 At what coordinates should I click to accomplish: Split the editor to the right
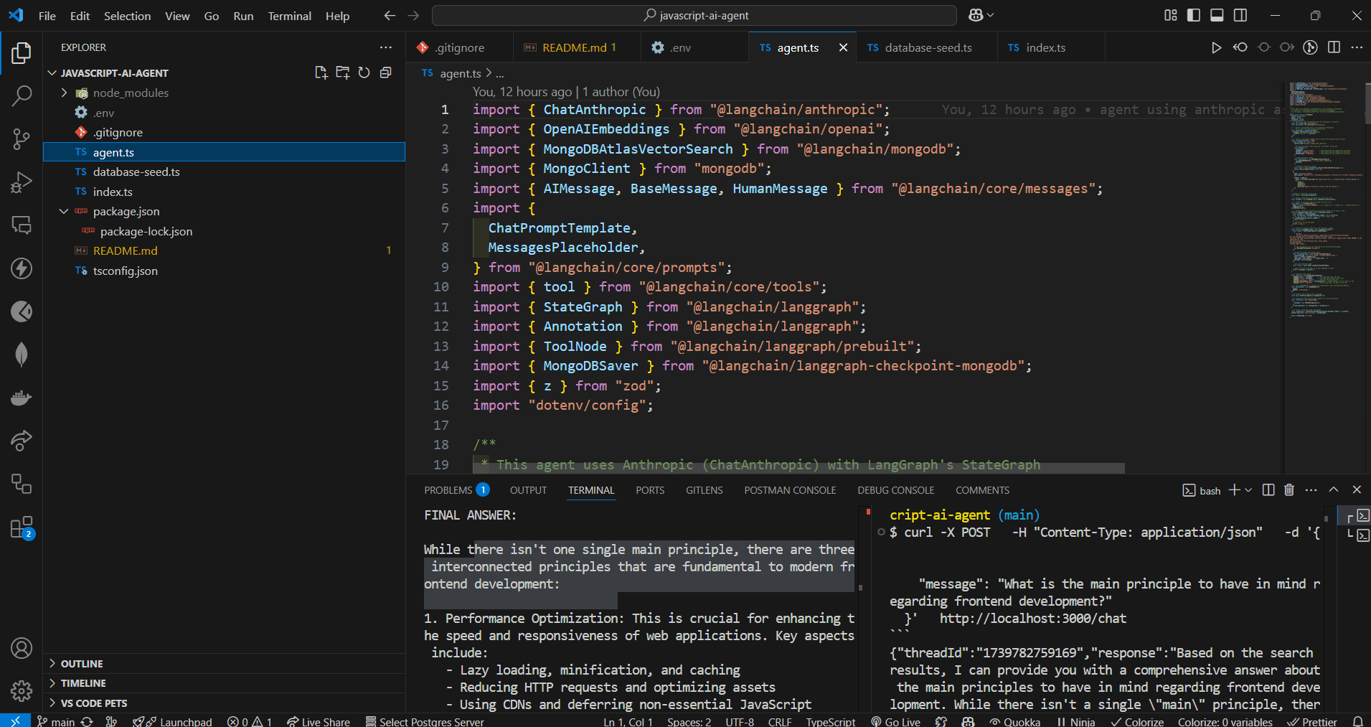1334,47
